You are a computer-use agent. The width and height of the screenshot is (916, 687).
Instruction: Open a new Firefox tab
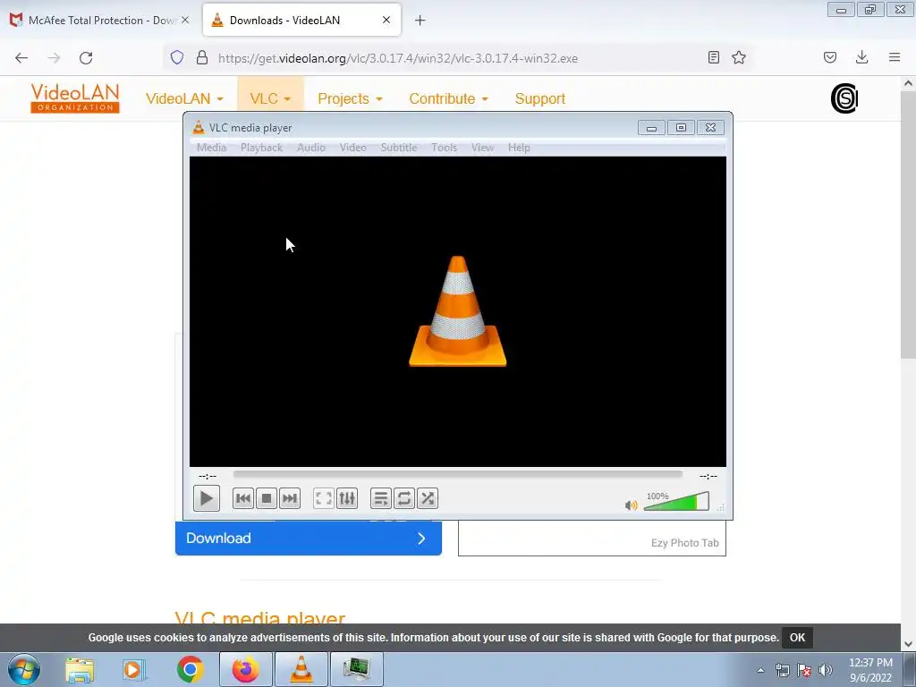click(x=420, y=21)
